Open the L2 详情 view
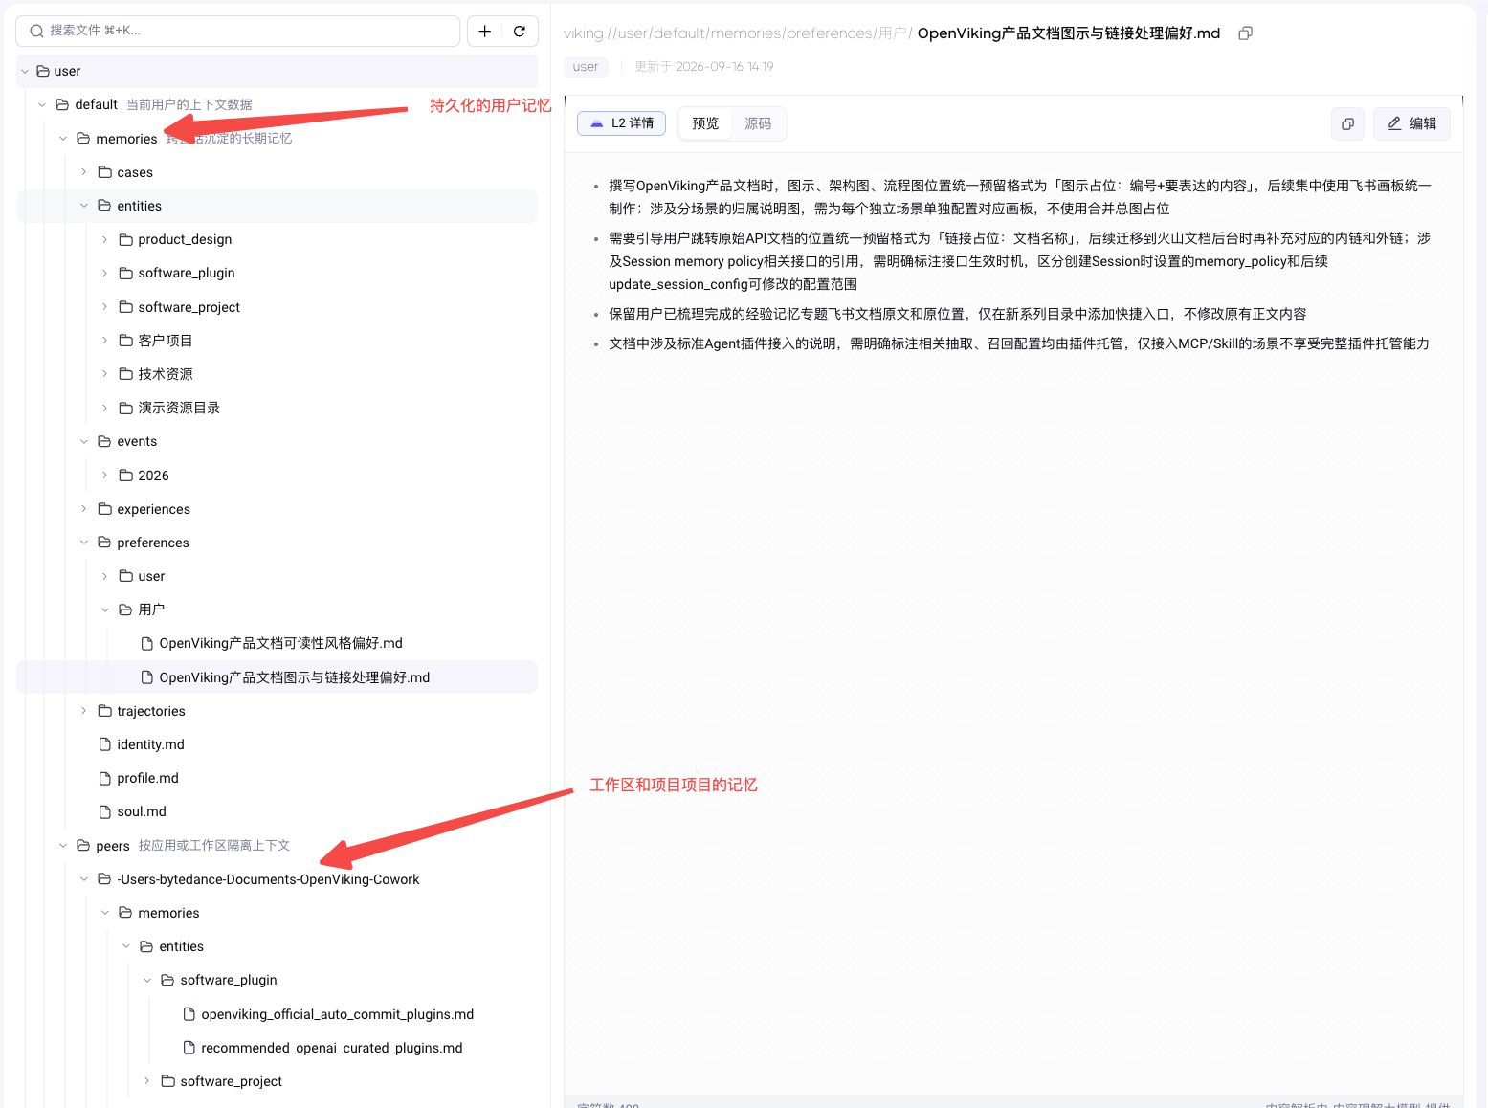The image size is (1488, 1108). [x=621, y=123]
